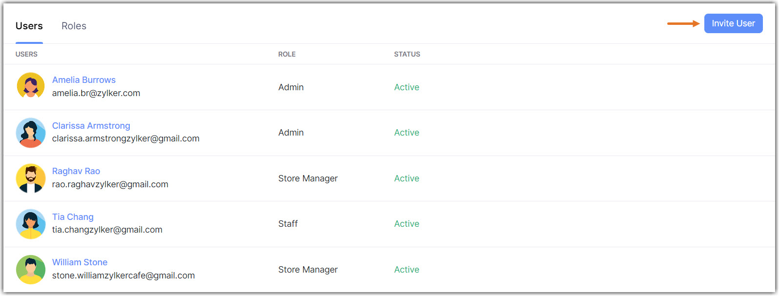Switch to the Roles tab
The image size is (779, 296).
(74, 26)
